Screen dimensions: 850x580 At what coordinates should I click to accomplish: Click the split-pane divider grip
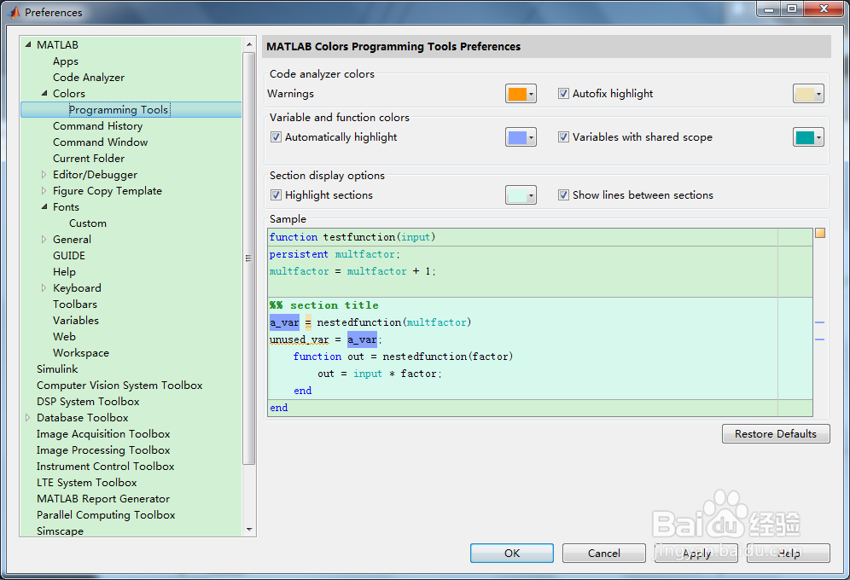(x=248, y=258)
